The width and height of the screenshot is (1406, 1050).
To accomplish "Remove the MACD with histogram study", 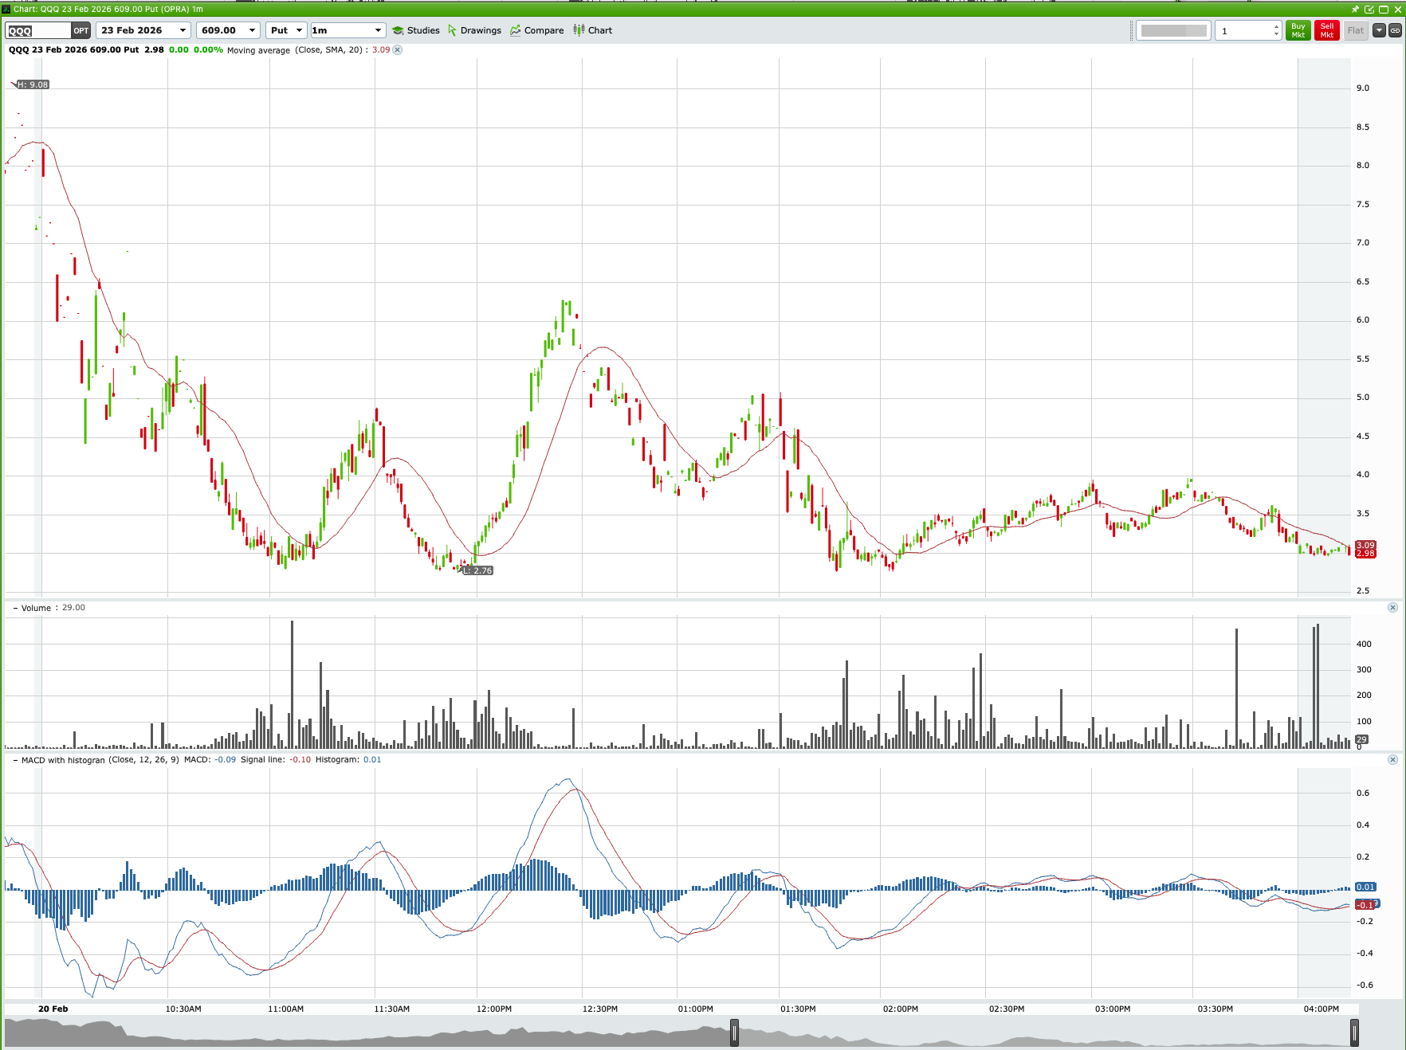I will (1393, 759).
